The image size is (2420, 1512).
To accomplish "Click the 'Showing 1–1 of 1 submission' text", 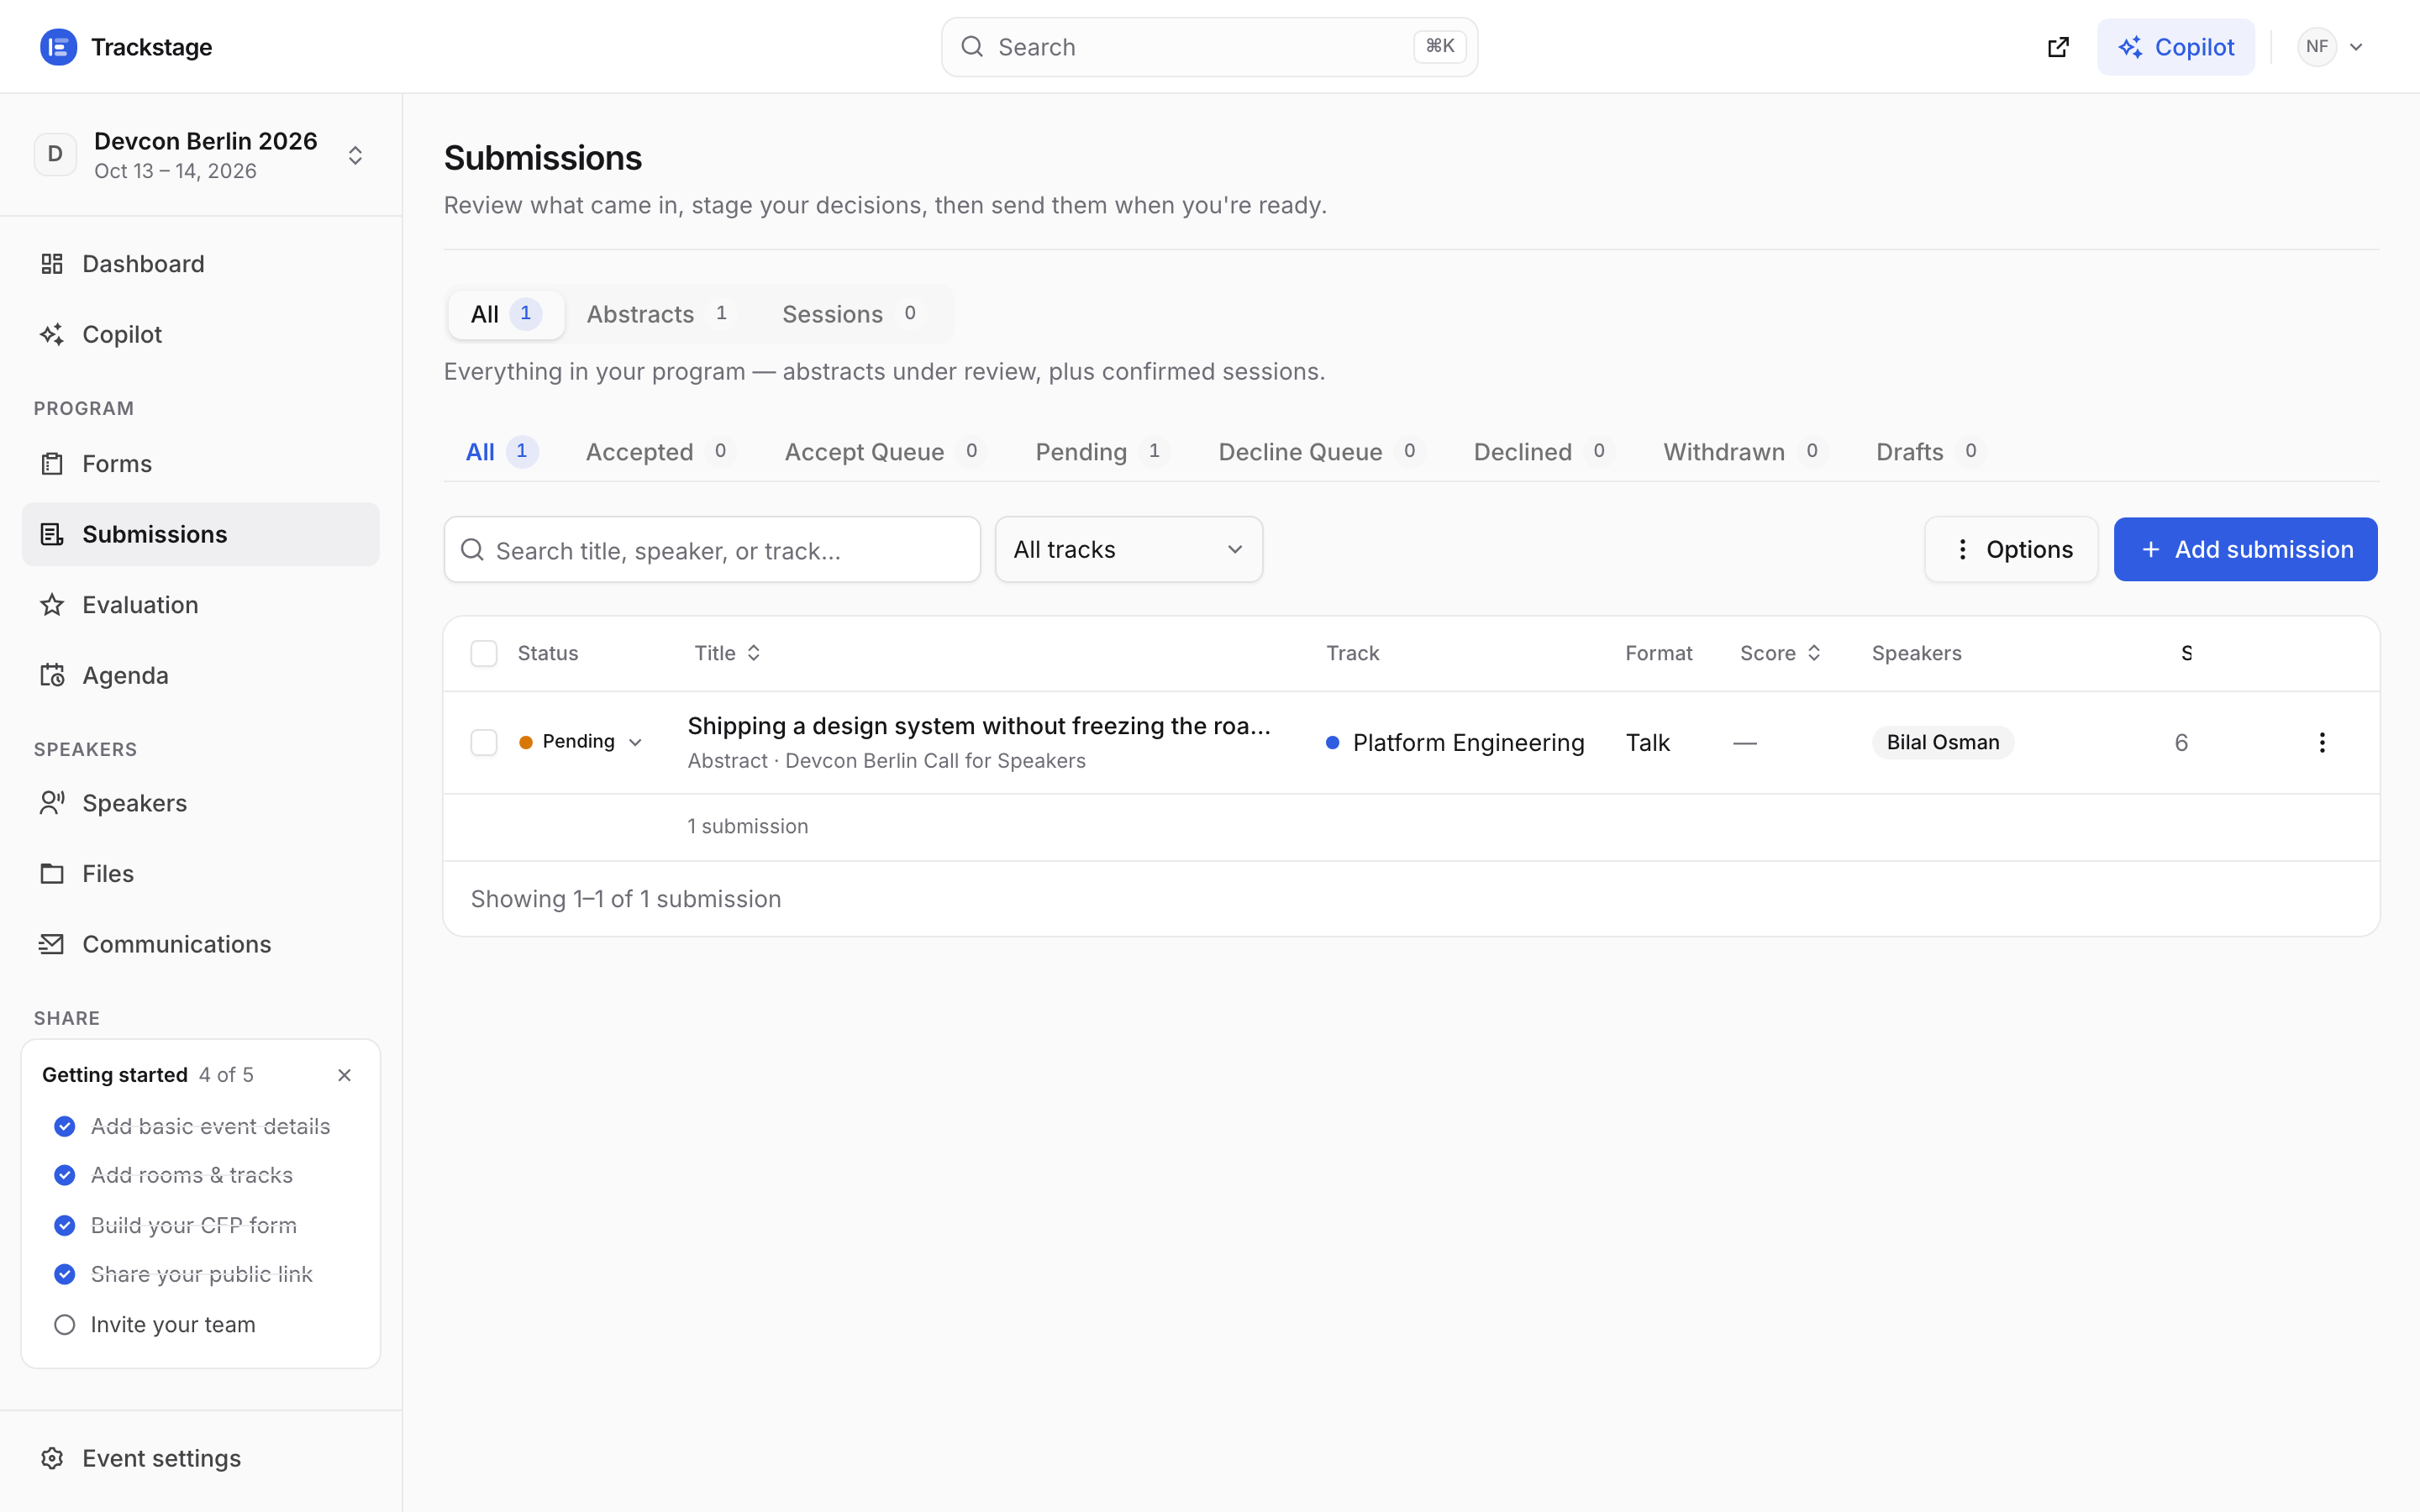I will 626,899.
